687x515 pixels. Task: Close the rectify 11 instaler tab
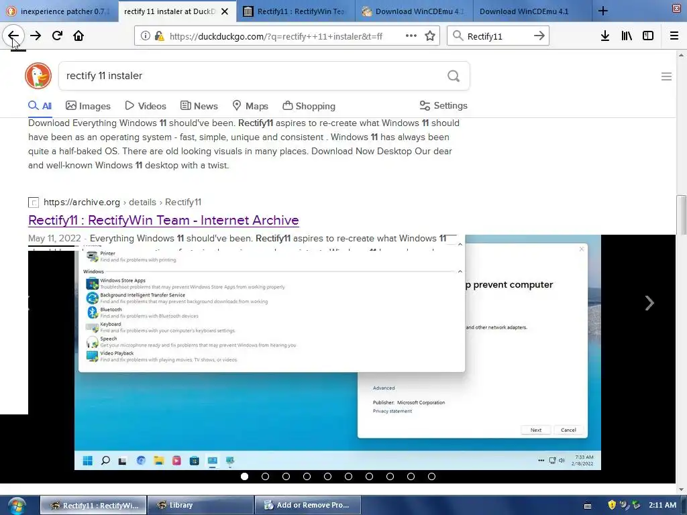225,11
